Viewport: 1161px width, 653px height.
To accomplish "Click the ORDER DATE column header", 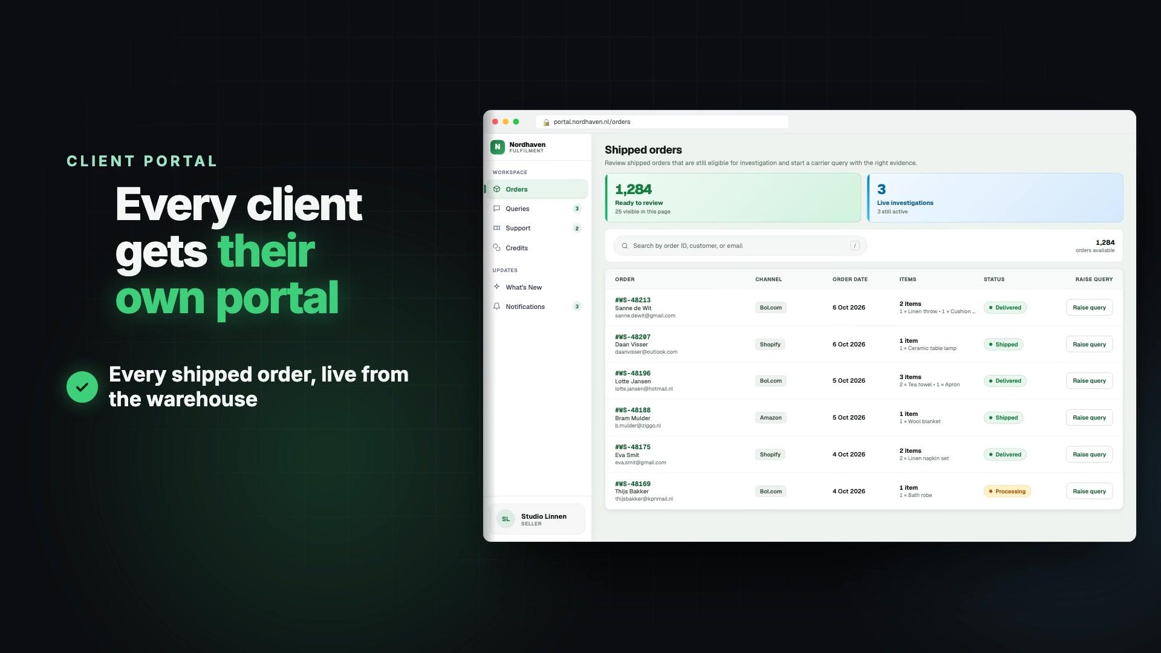I will pyautogui.click(x=850, y=279).
